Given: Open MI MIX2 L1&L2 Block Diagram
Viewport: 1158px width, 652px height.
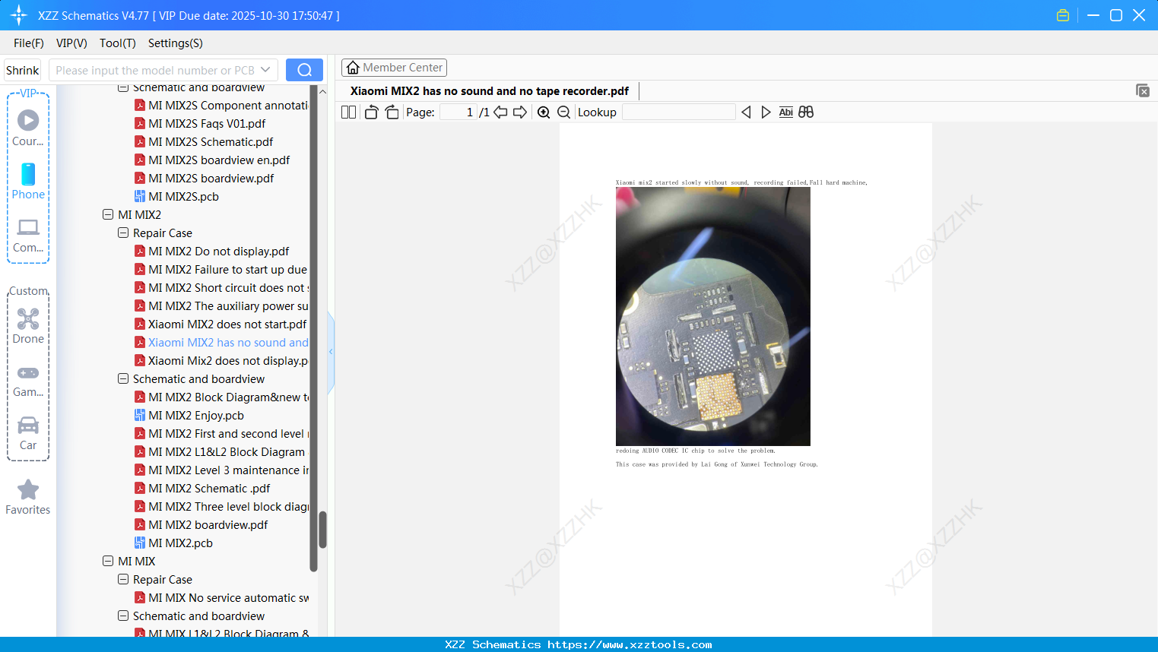Looking at the screenshot, I should (227, 452).
